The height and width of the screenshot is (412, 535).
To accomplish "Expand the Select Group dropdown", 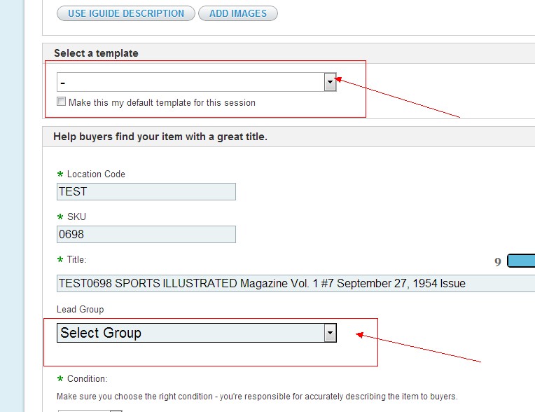I will [331, 333].
